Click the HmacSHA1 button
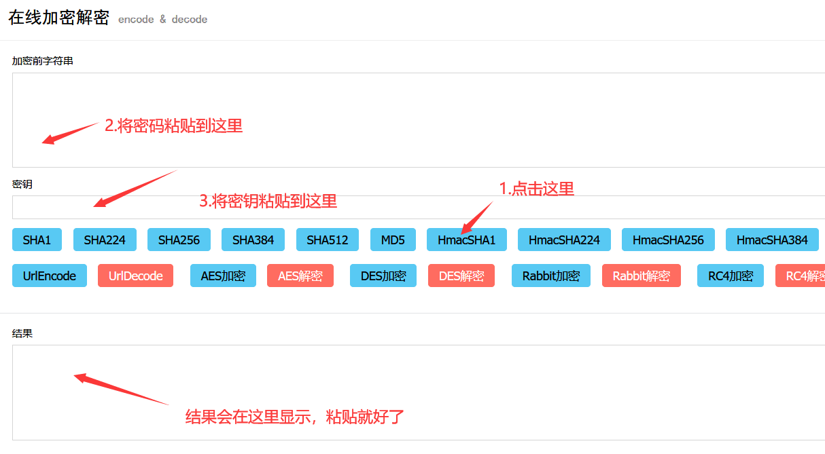Viewport: 825px width, 454px height. 466,240
